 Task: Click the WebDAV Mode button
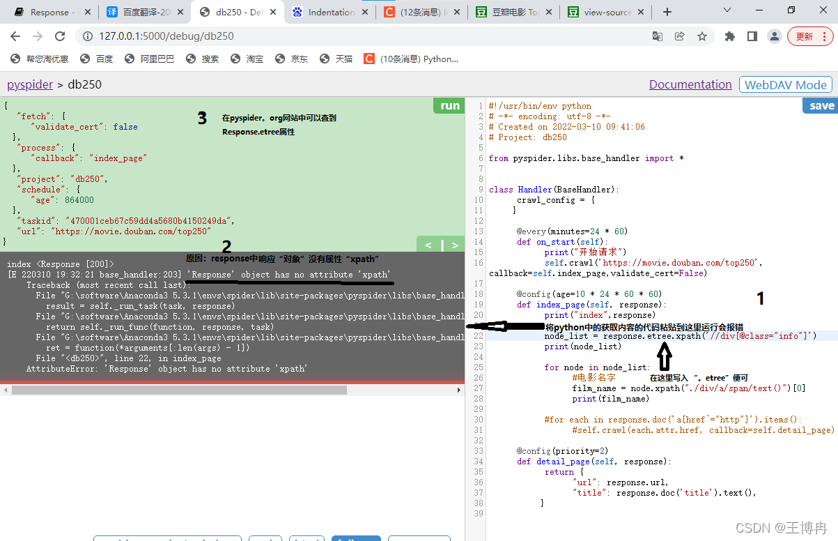[x=785, y=84]
